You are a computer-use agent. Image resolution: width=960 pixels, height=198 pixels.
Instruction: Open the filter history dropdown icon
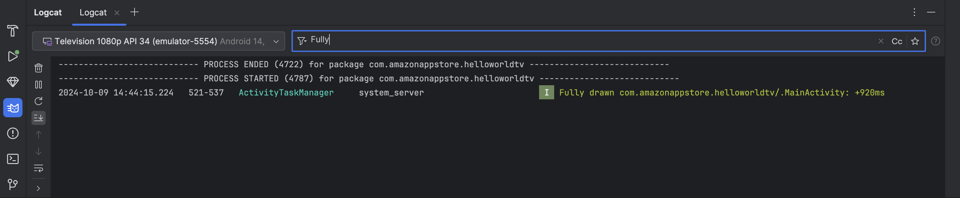pyautogui.click(x=302, y=41)
